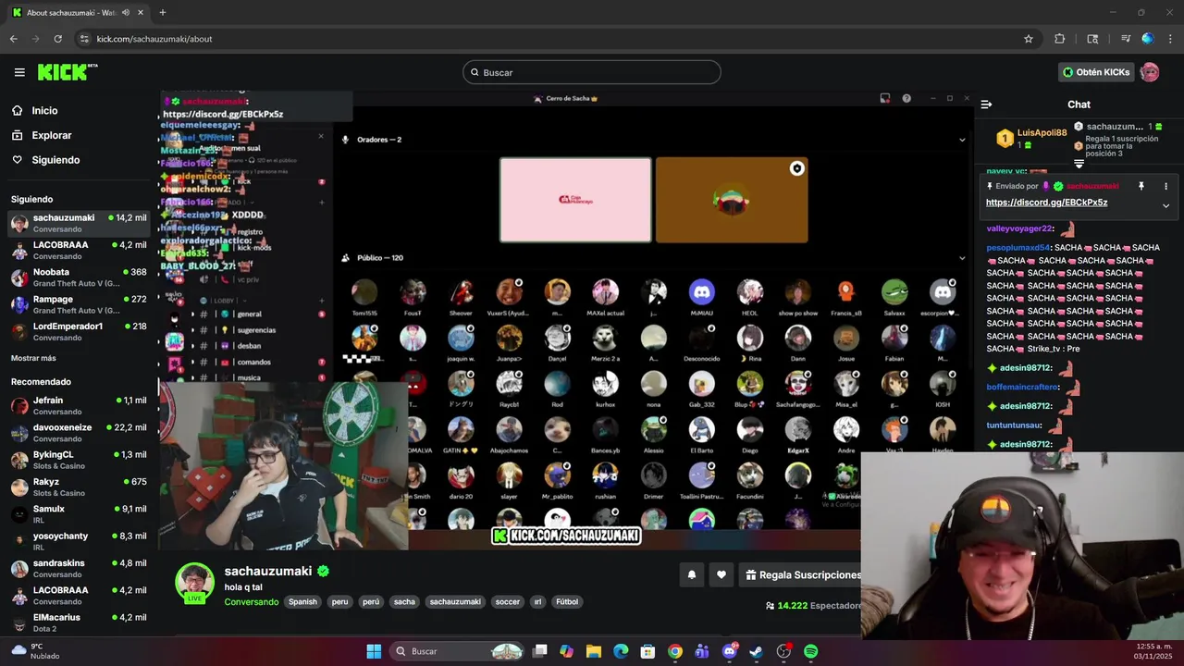The height and width of the screenshot is (666, 1184).
Task: Open OBS Studio from the taskbar
Action: click(783, 651)
